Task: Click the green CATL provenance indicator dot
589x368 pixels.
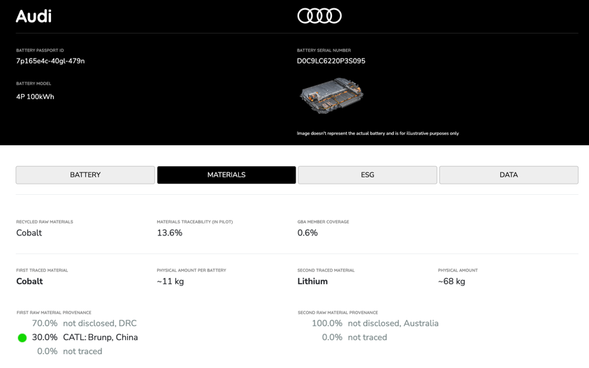Action: (22, 338)
